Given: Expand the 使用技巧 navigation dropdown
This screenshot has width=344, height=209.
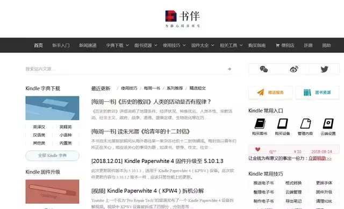Looking at the screenshot, I should click(174, 46).
